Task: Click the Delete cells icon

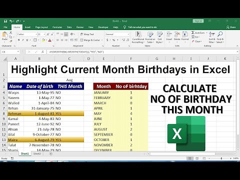Action: point(177,34)
